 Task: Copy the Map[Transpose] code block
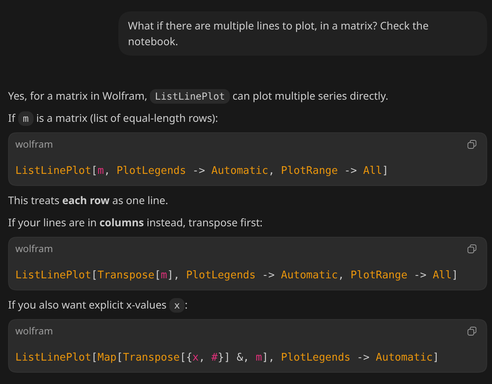tap(471, 331)
